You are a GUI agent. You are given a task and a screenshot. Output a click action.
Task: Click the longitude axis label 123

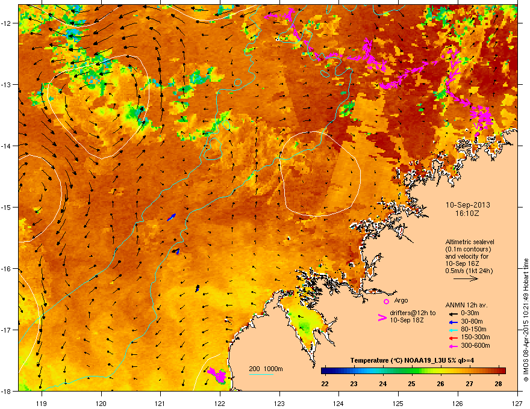(x=279, y=403)
